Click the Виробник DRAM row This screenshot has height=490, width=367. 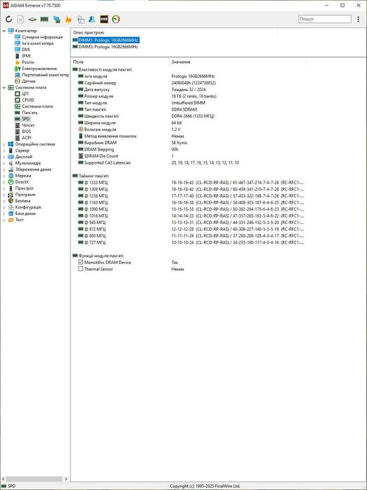tap(188, 143)
